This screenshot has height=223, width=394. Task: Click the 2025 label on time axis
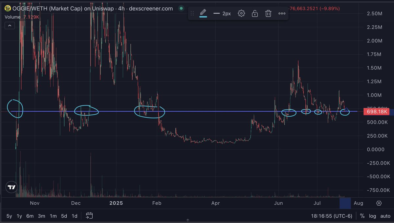pos(116,203)
